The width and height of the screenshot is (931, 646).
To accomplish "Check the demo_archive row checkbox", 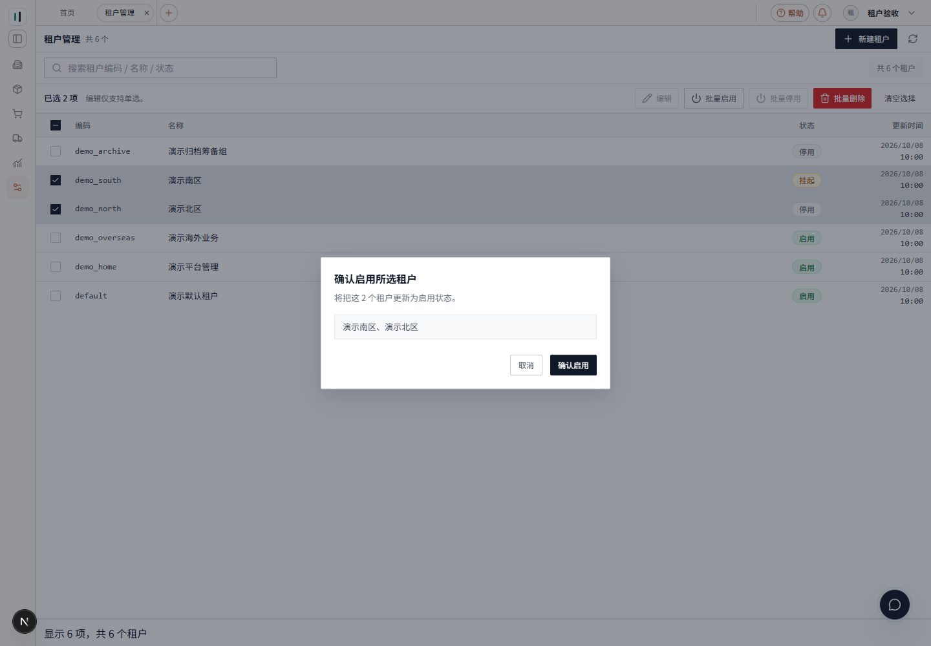I will pyautogui.click(x=56, y=151).
